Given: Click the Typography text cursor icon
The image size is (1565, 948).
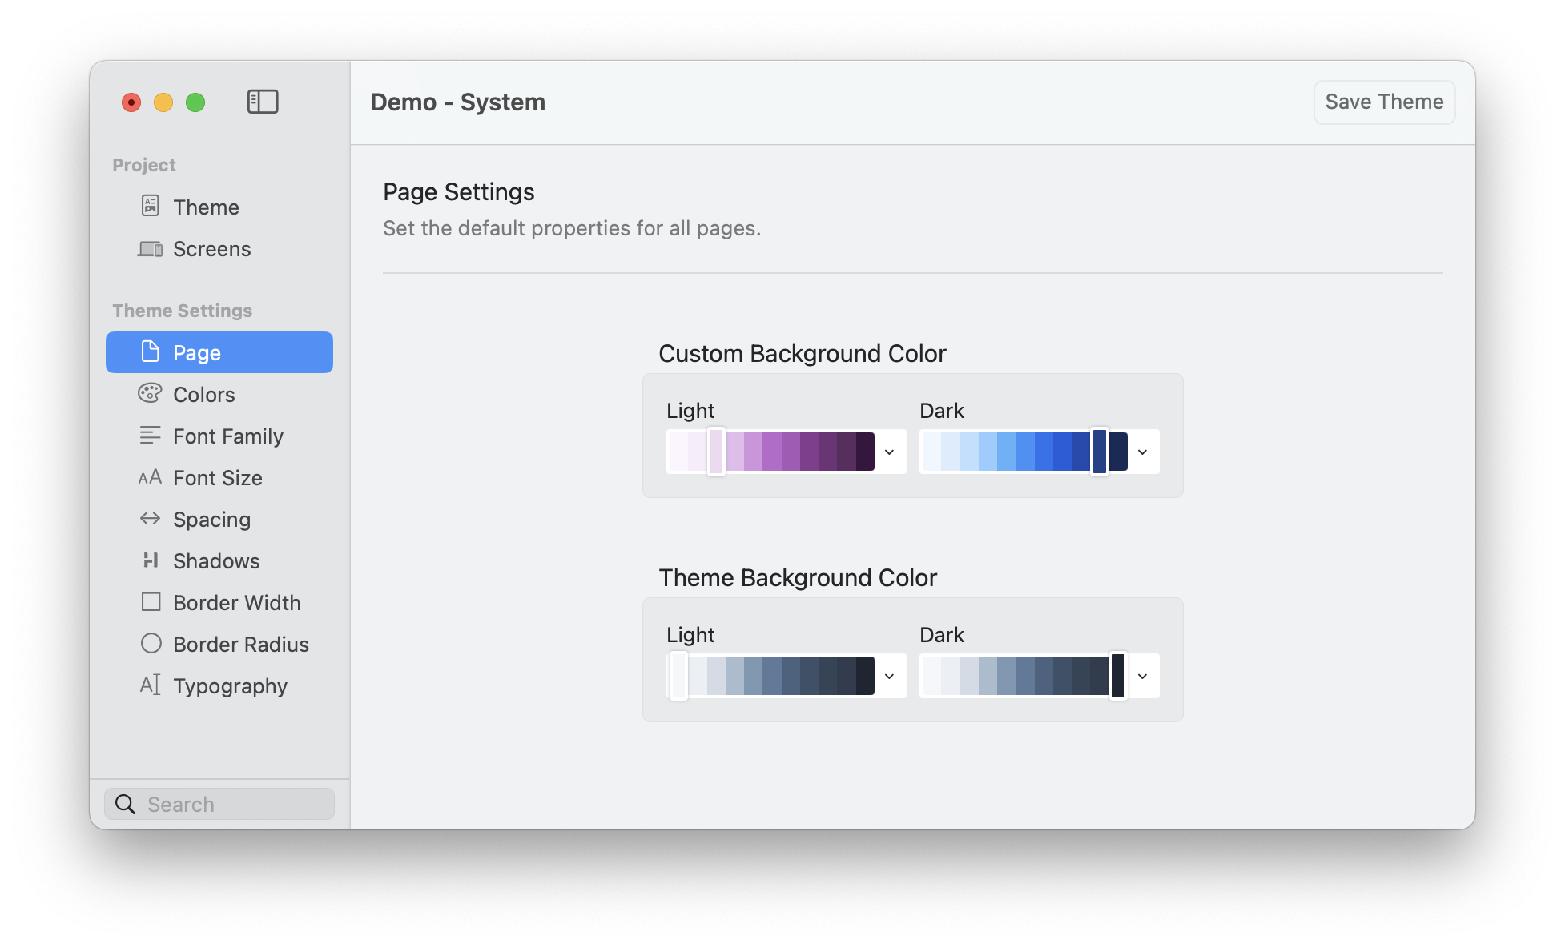Looking at the screenshot, I should 150,685.
